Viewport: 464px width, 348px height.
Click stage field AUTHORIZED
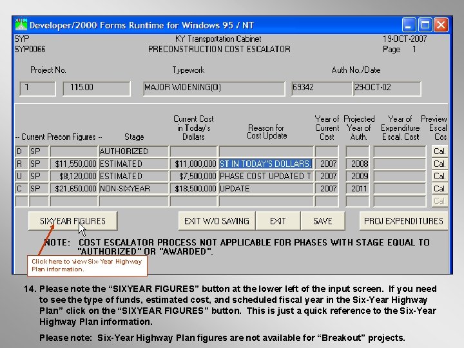pos(133,151)
